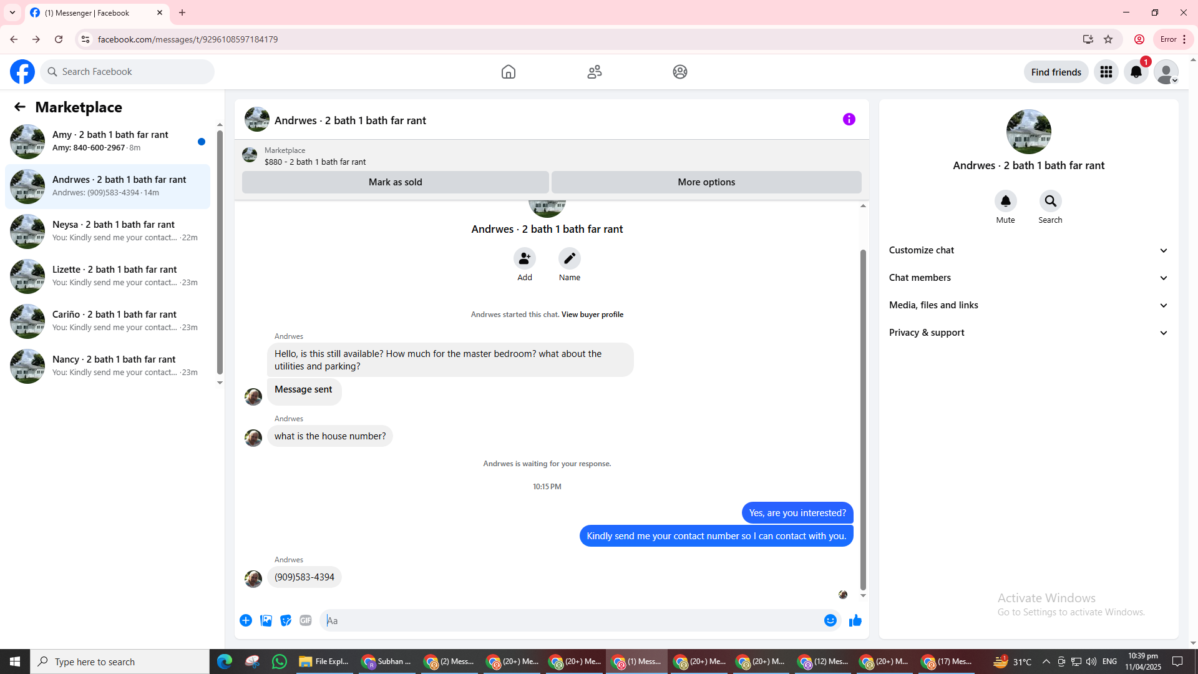Screen dimensions: 1198x674
Task: Navigate back in the browser
Action: click(x=14, y=39)
